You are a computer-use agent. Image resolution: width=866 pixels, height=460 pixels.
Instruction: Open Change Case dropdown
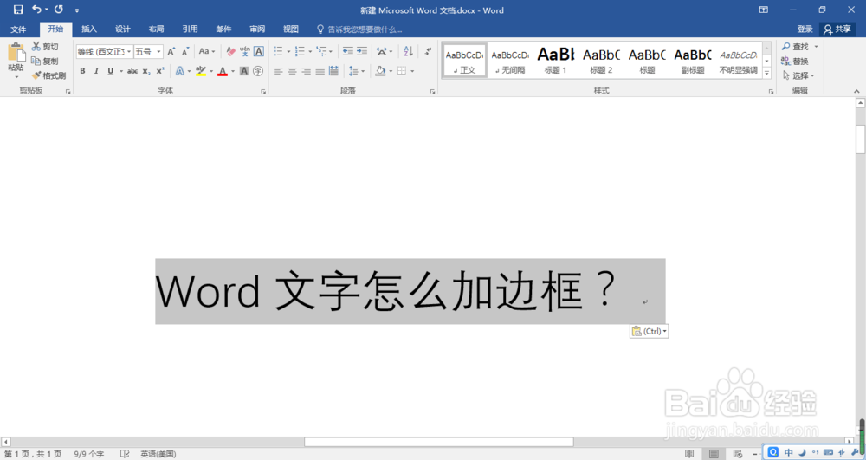pos(207,51)
